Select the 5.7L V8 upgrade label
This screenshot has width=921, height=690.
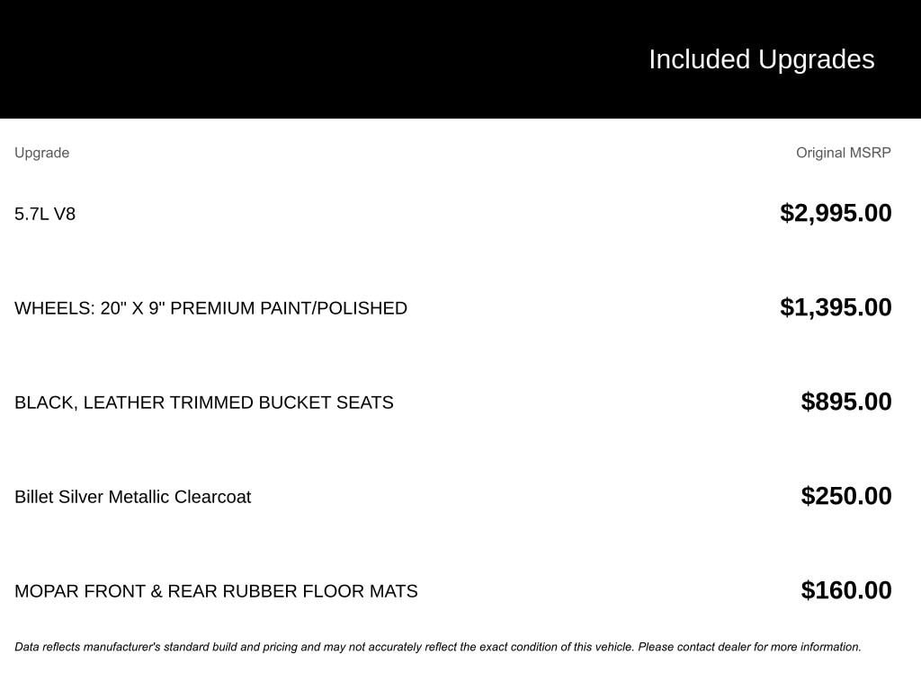[45, 214]
